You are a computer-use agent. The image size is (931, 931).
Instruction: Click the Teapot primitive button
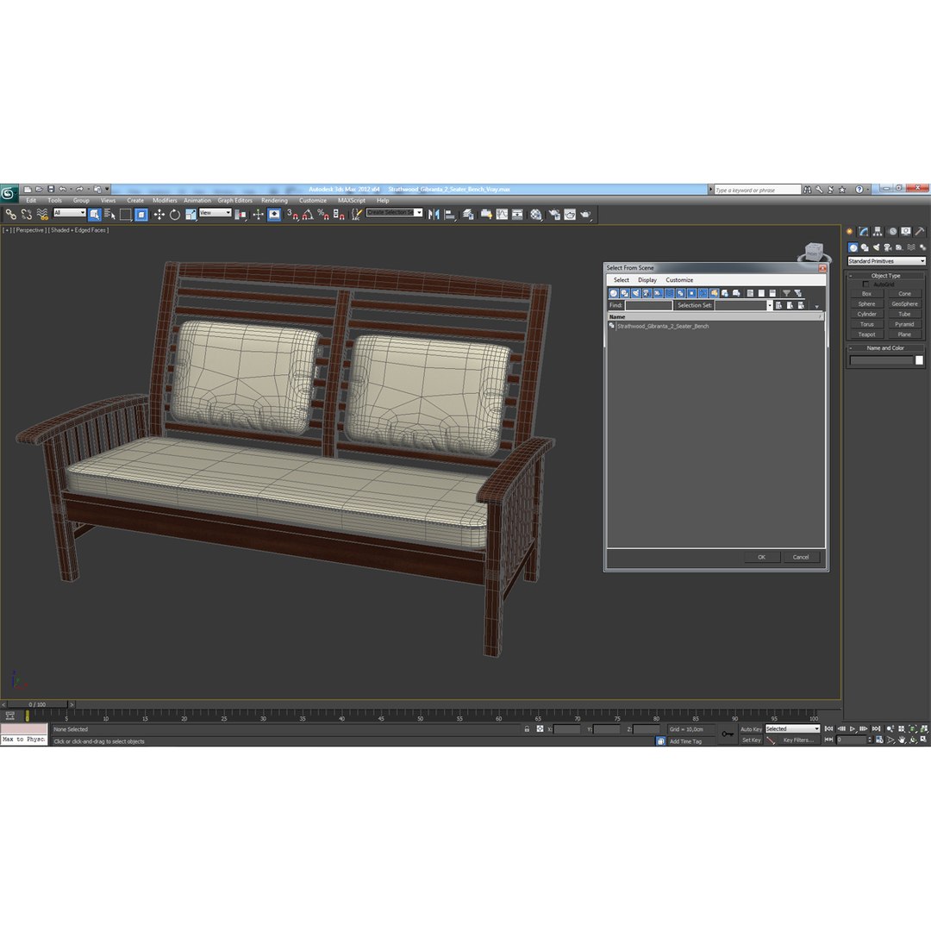pyautogui.click(x=866, y=334)
